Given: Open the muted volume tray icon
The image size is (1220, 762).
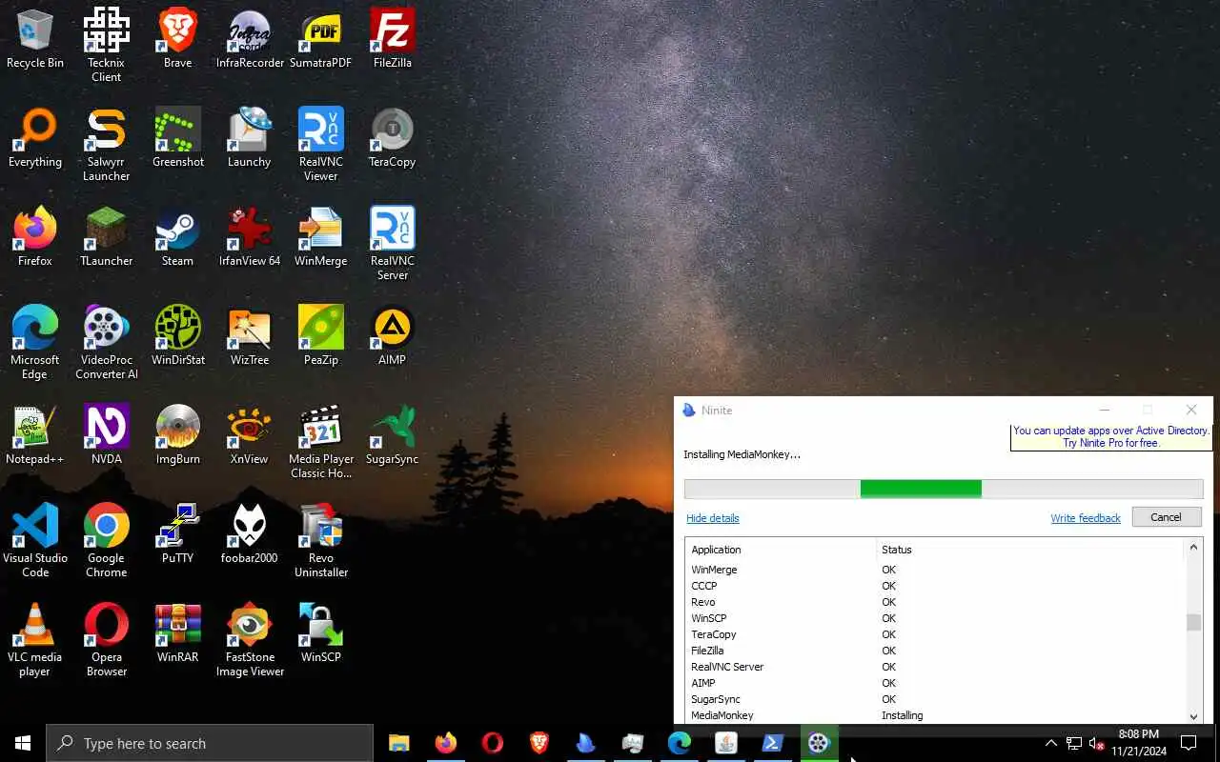Looking at the screenshot, I should point(1096,743).
